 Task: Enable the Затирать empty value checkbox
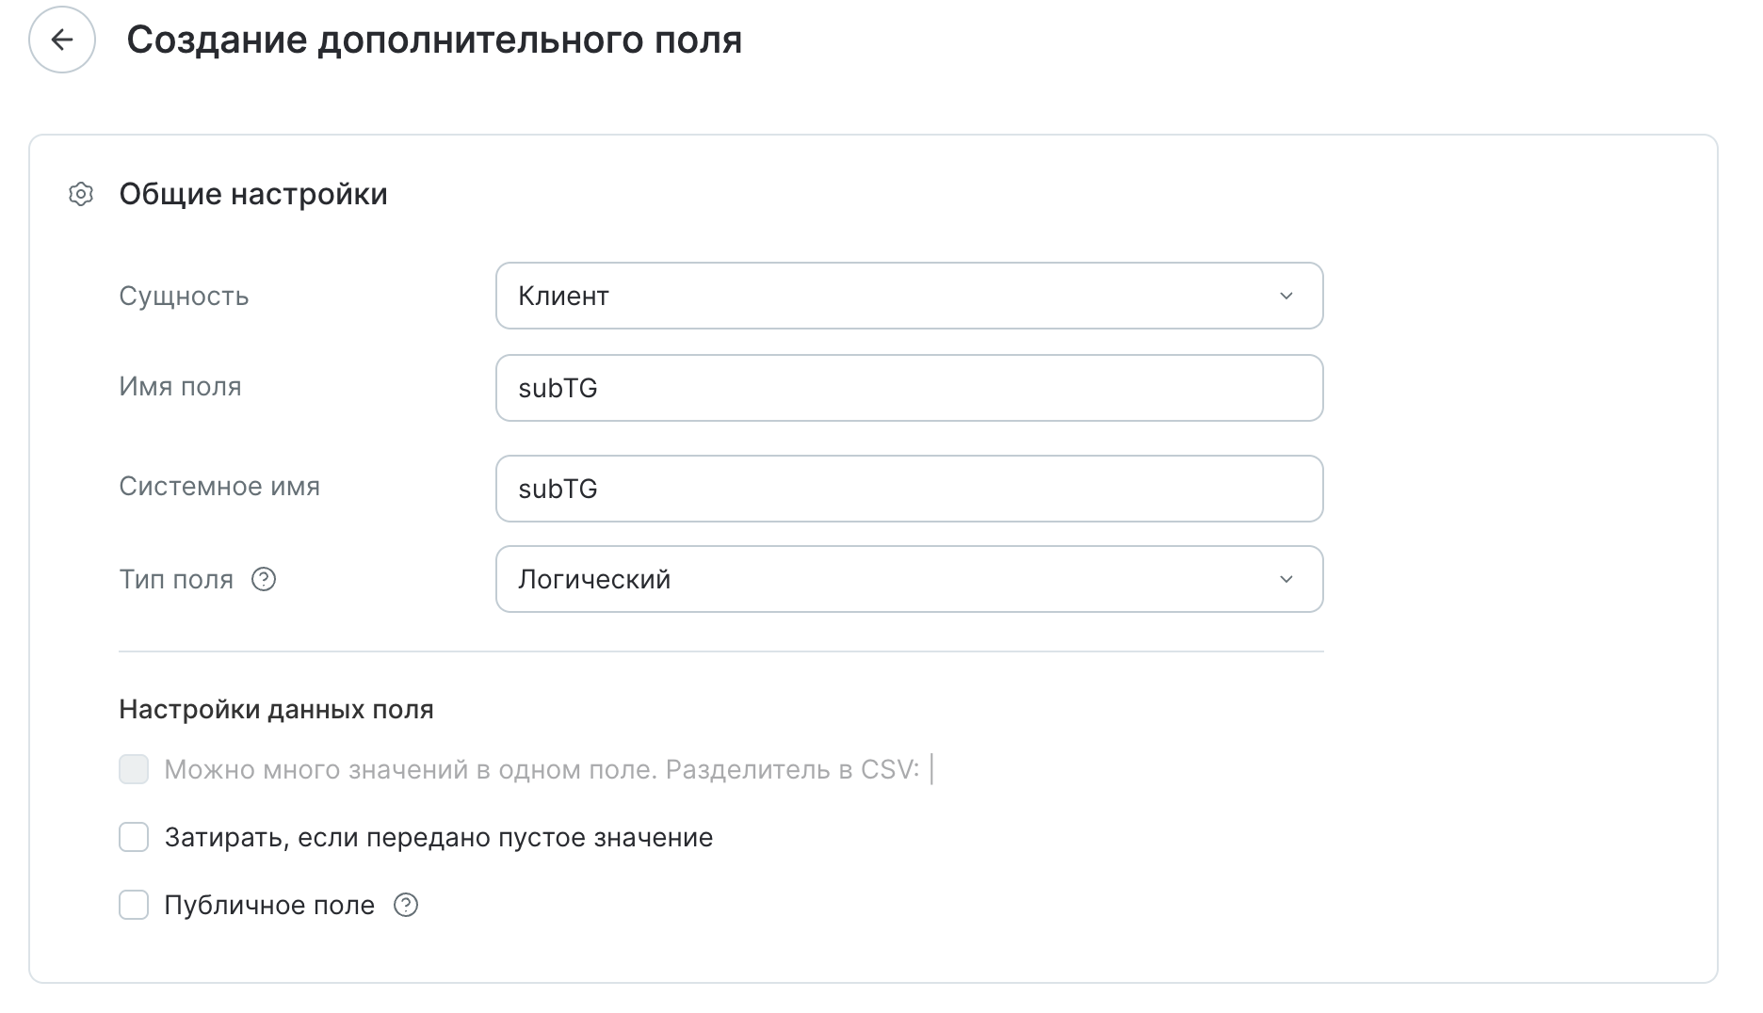click(x=134, y=837)
